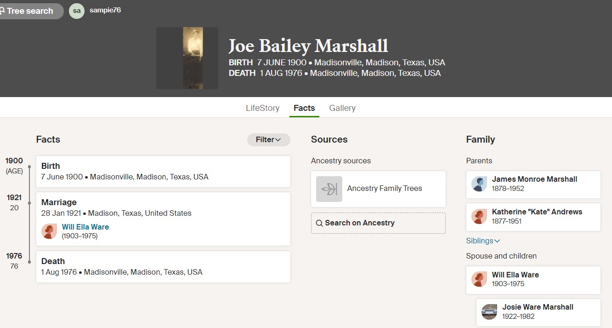The height and width of the screenshot is (328, 612).
Task: Switch to the Gallery tab
Action: pos(342,108)
